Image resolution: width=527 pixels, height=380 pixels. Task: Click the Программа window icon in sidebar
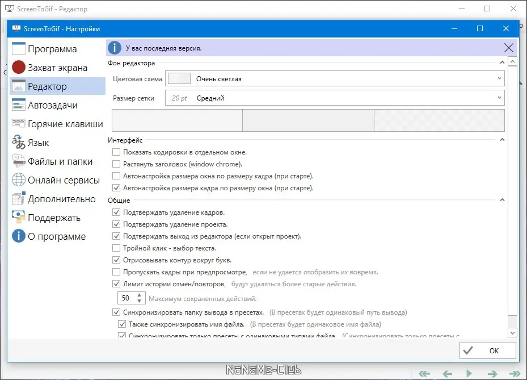click(x=19, y=48)
